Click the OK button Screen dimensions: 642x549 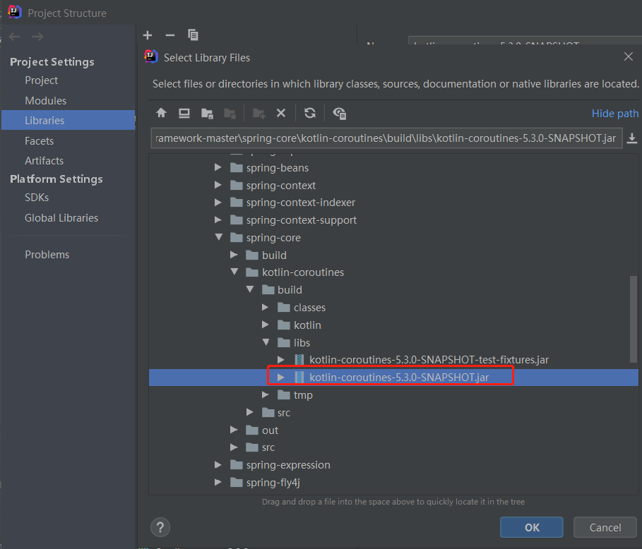click(x=531, y=526)
